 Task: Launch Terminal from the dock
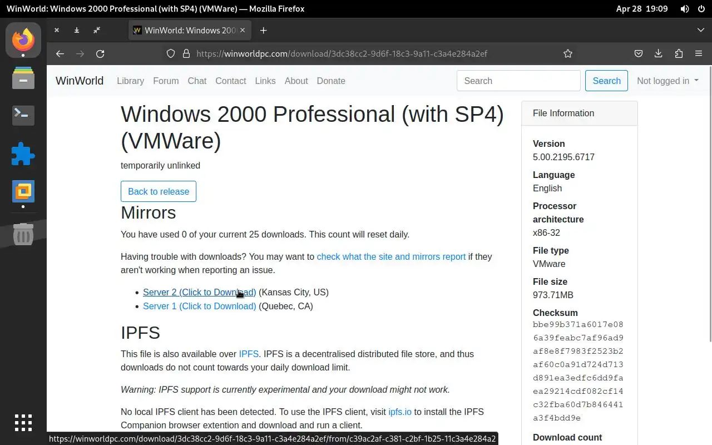tap(23, 115)
